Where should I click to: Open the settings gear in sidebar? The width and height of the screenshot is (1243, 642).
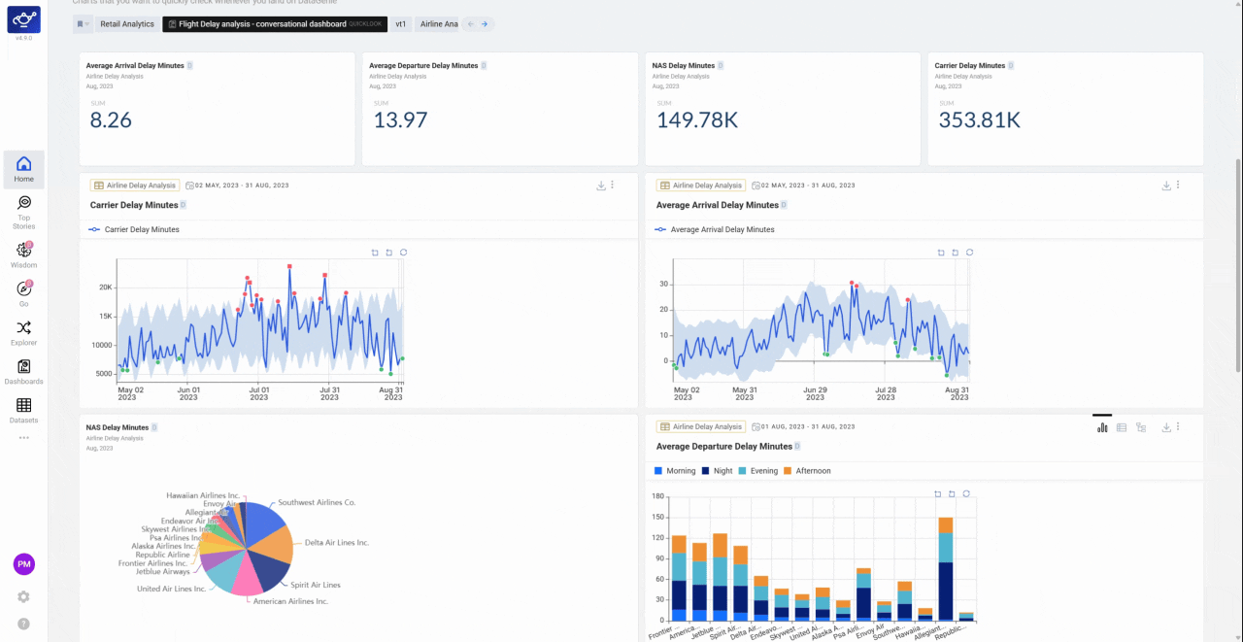(23, 596)
